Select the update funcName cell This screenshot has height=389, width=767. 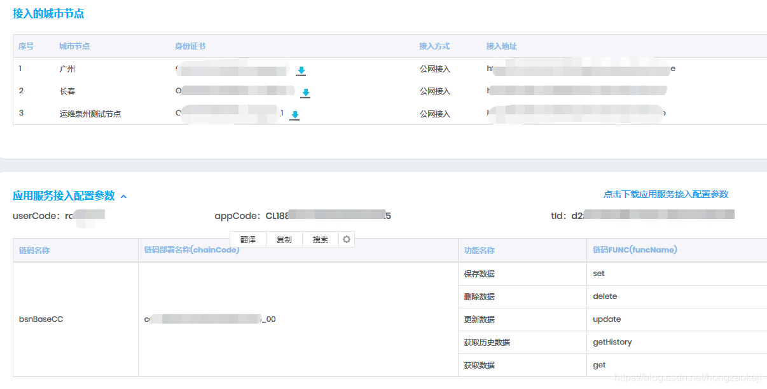click(607, 319)
